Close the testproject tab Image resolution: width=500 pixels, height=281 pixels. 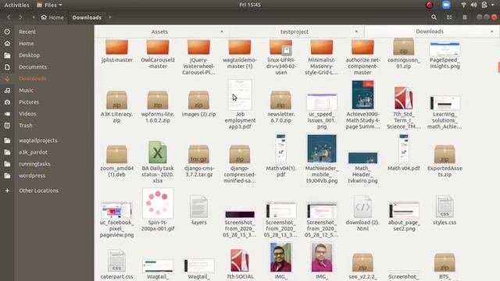coord(356,31)
